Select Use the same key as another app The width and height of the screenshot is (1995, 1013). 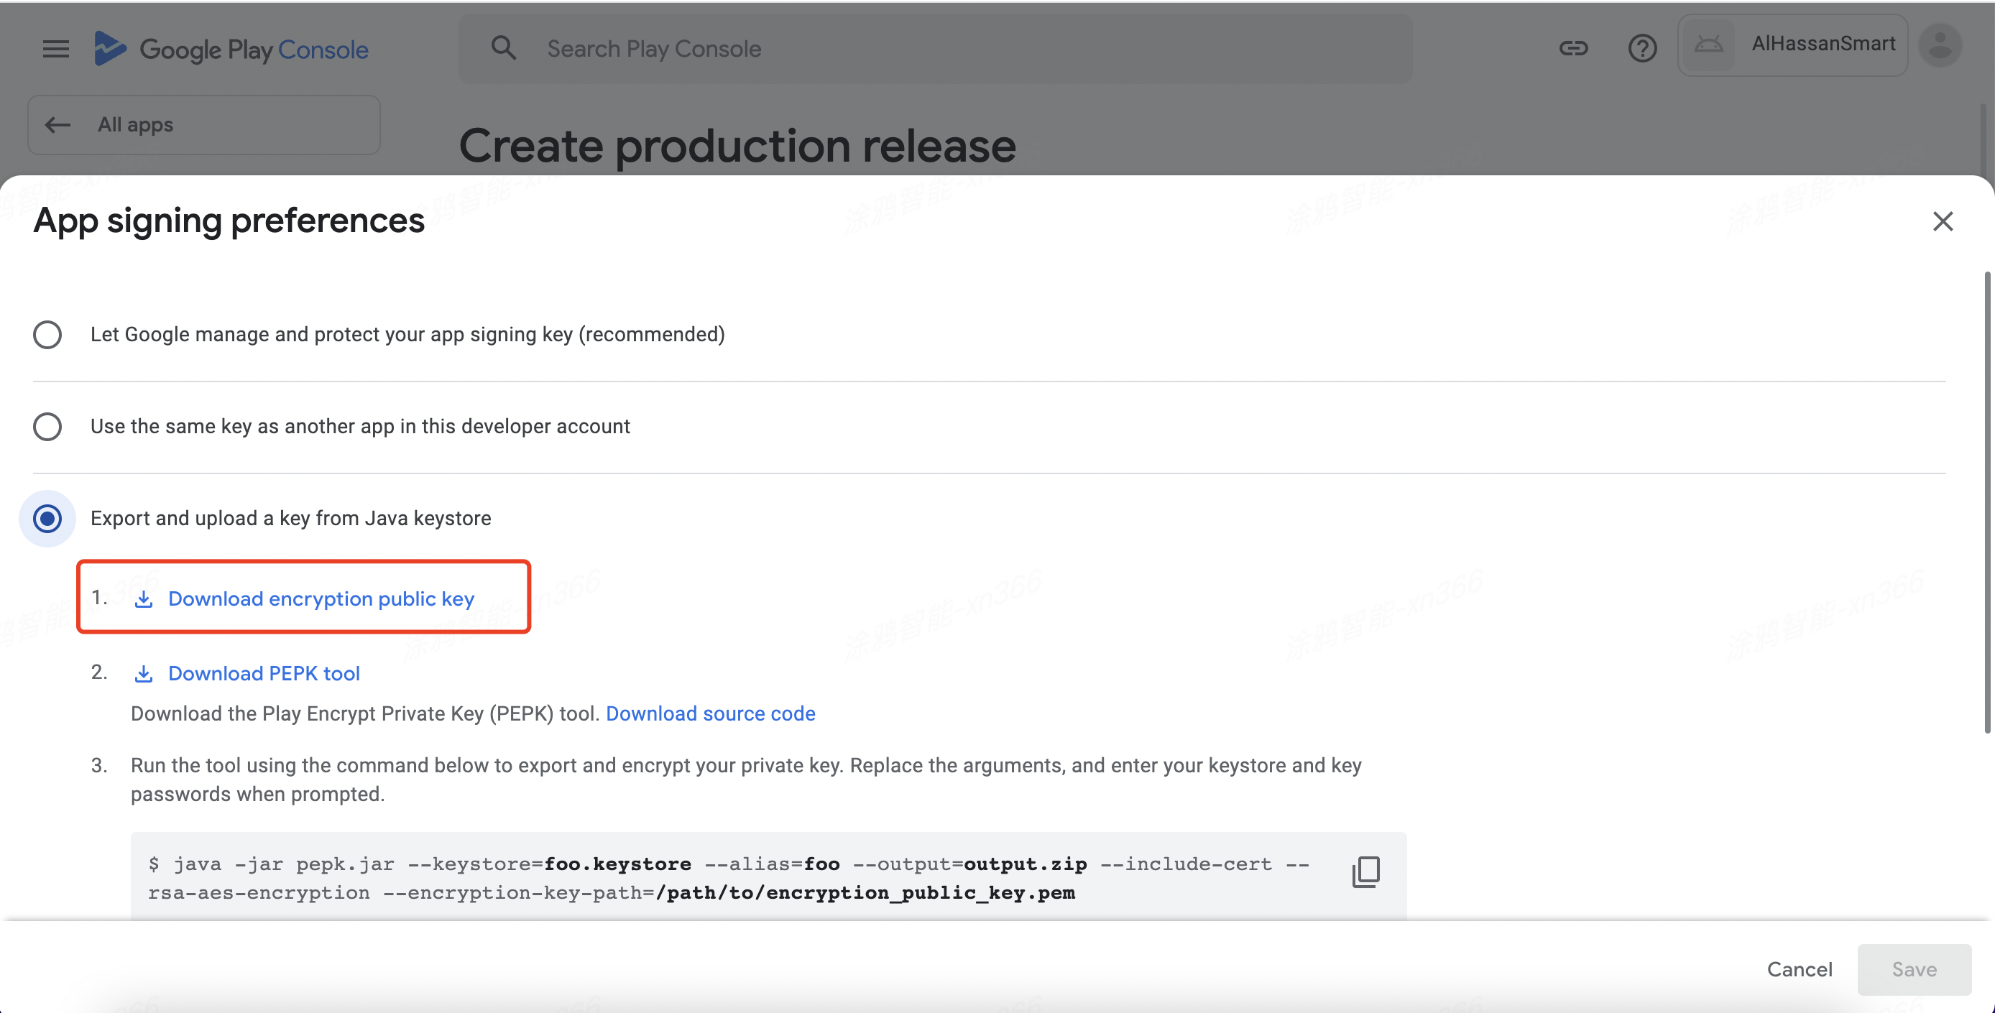click(x=47, y=427)
